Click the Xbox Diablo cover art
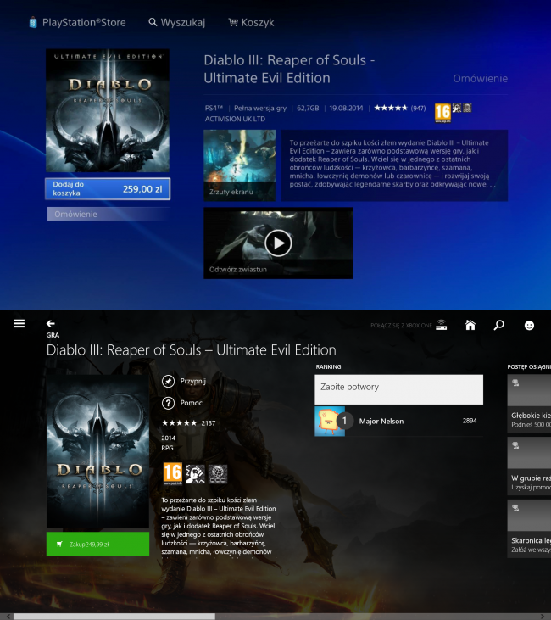The height and width of the screenshot is (620, 551). pos(97,451)
